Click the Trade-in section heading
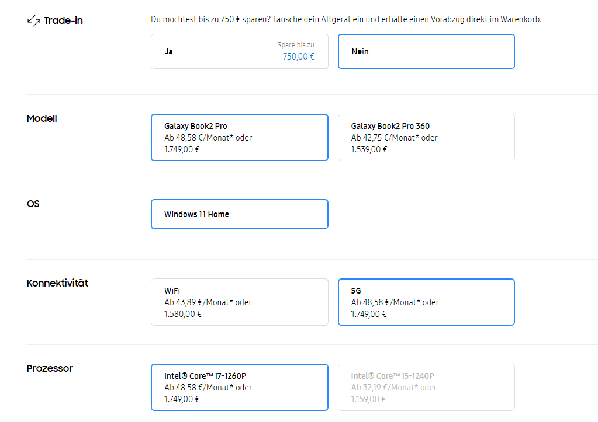 pos(63,21)
